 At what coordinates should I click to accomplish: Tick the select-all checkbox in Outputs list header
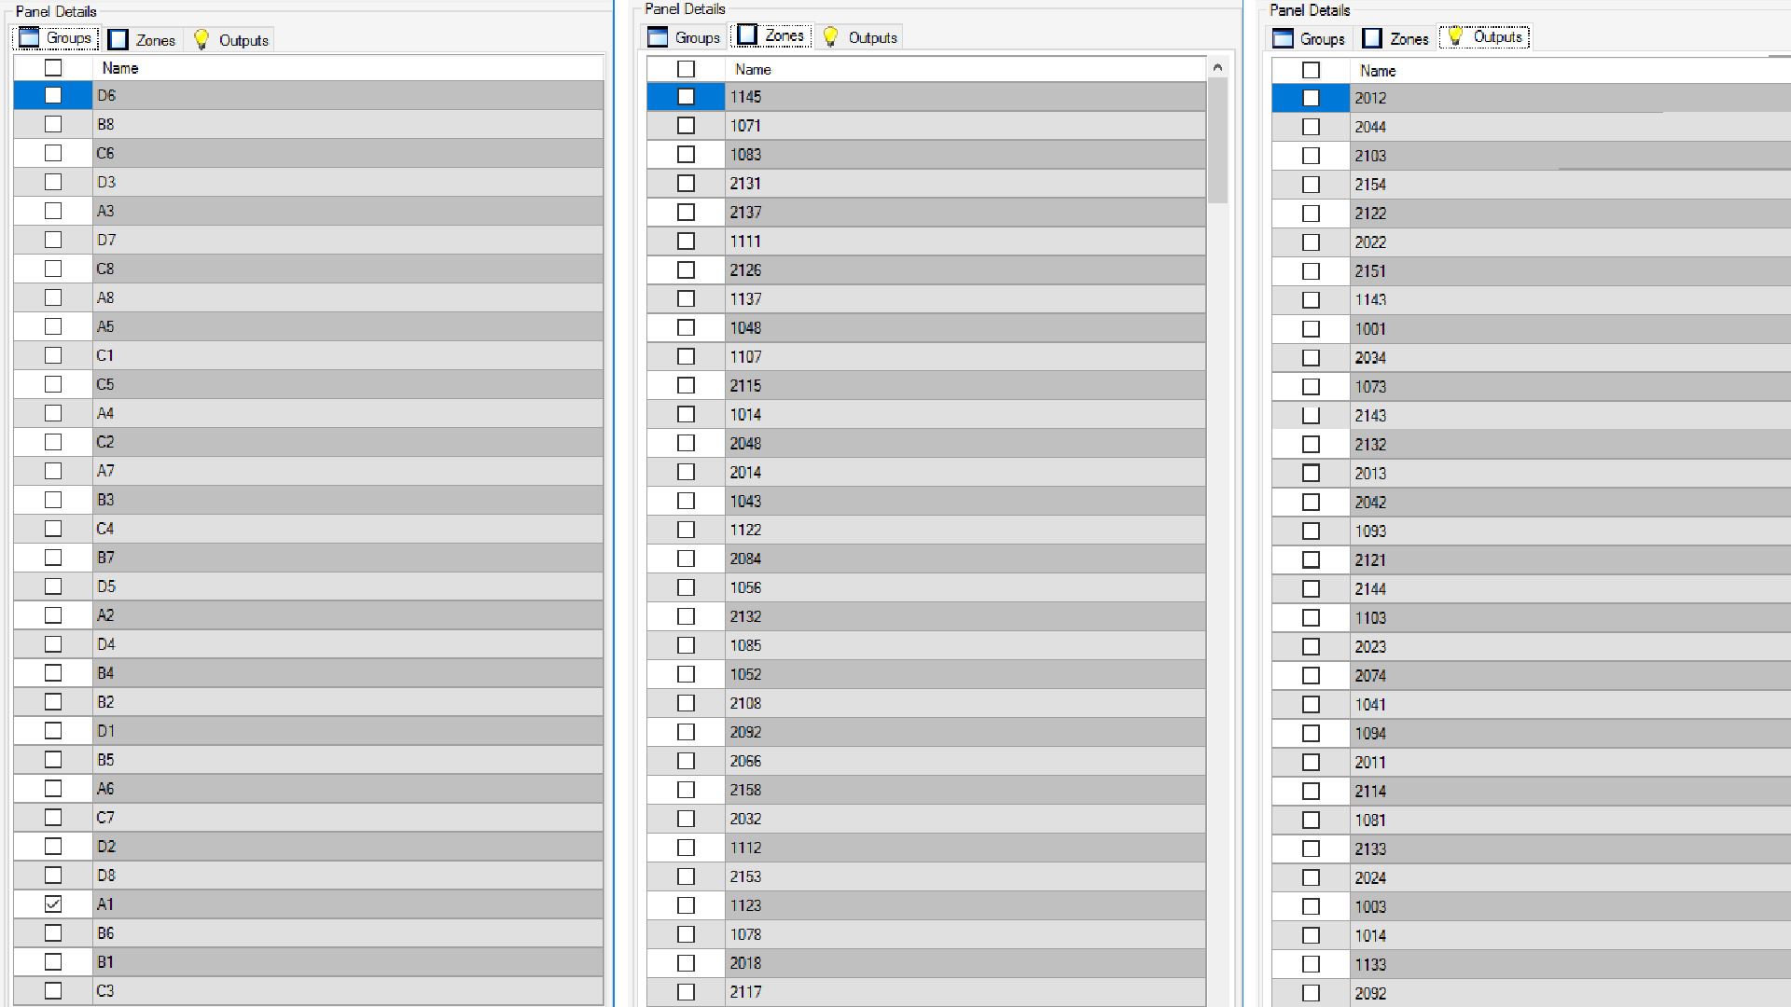[1311, 70]
